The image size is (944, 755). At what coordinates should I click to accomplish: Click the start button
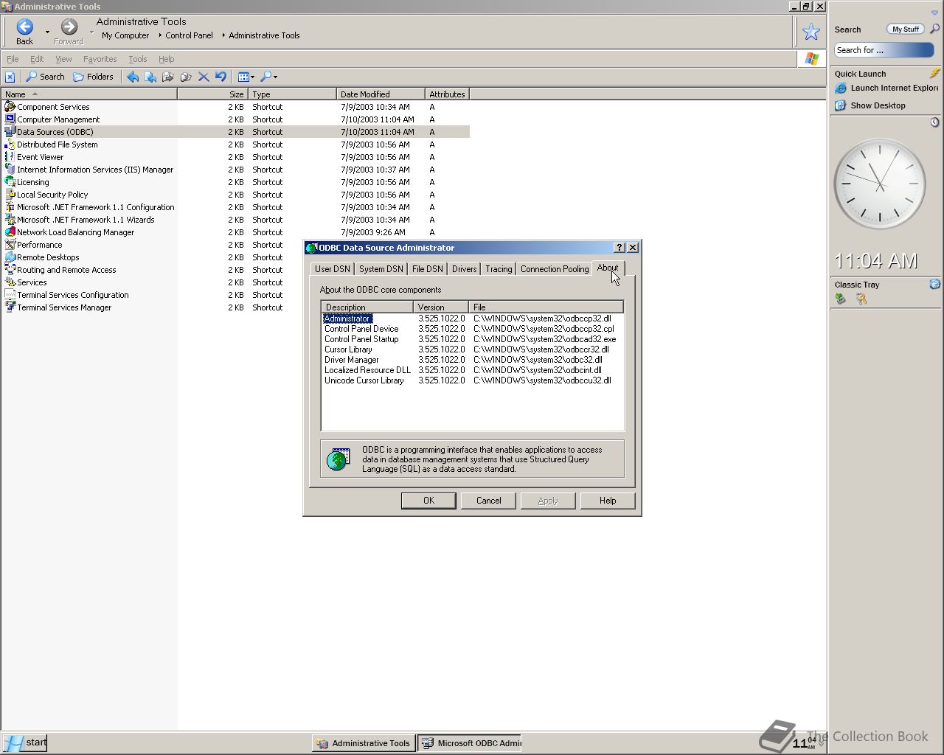24,742
